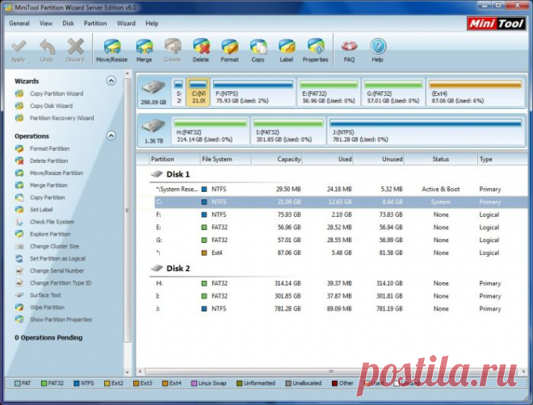Open Properties from the toolbar
The width and height of the screenshot is (533, 405).
click(x=316, y=51)
